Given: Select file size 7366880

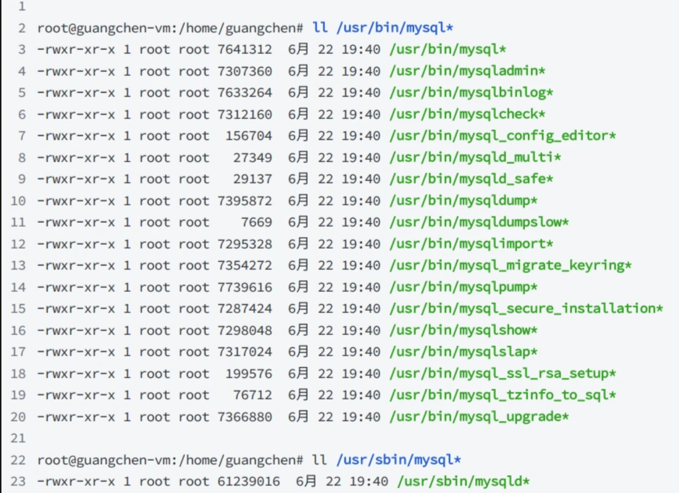Looking at the screenshot, I should coord(245,417).
